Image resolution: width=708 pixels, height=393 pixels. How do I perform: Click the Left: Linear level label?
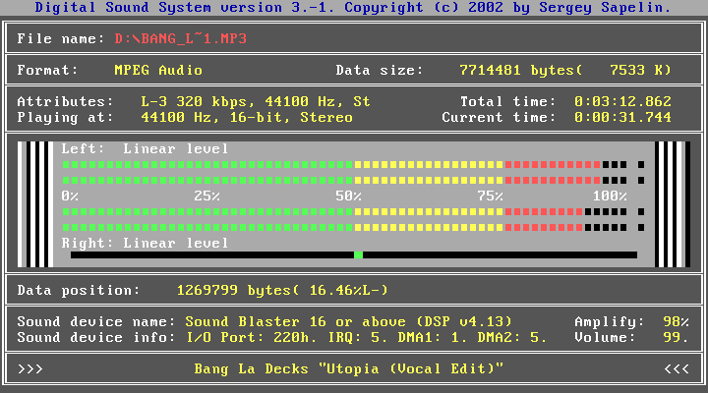(x=145, y=149)
